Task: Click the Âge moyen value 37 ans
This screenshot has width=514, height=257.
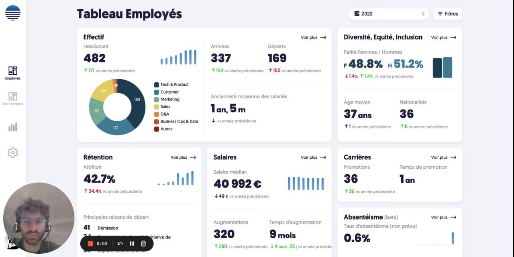Action: pyautogui.click(x=358, y=114)
